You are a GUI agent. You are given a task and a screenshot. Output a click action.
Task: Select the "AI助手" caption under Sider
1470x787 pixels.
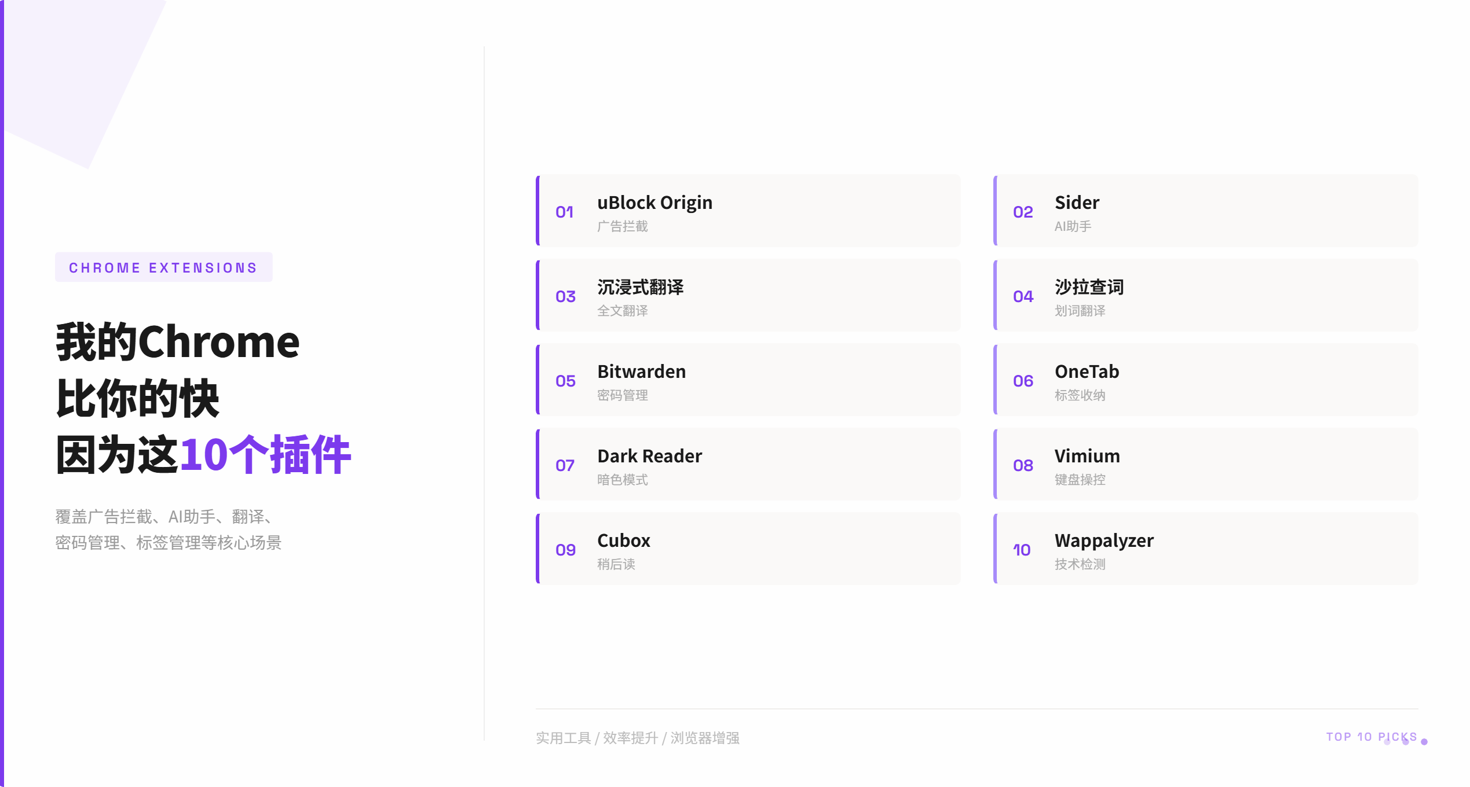(1073, 226)
